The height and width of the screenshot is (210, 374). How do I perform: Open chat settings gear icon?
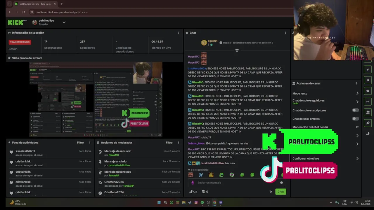(x=271, y=192)
